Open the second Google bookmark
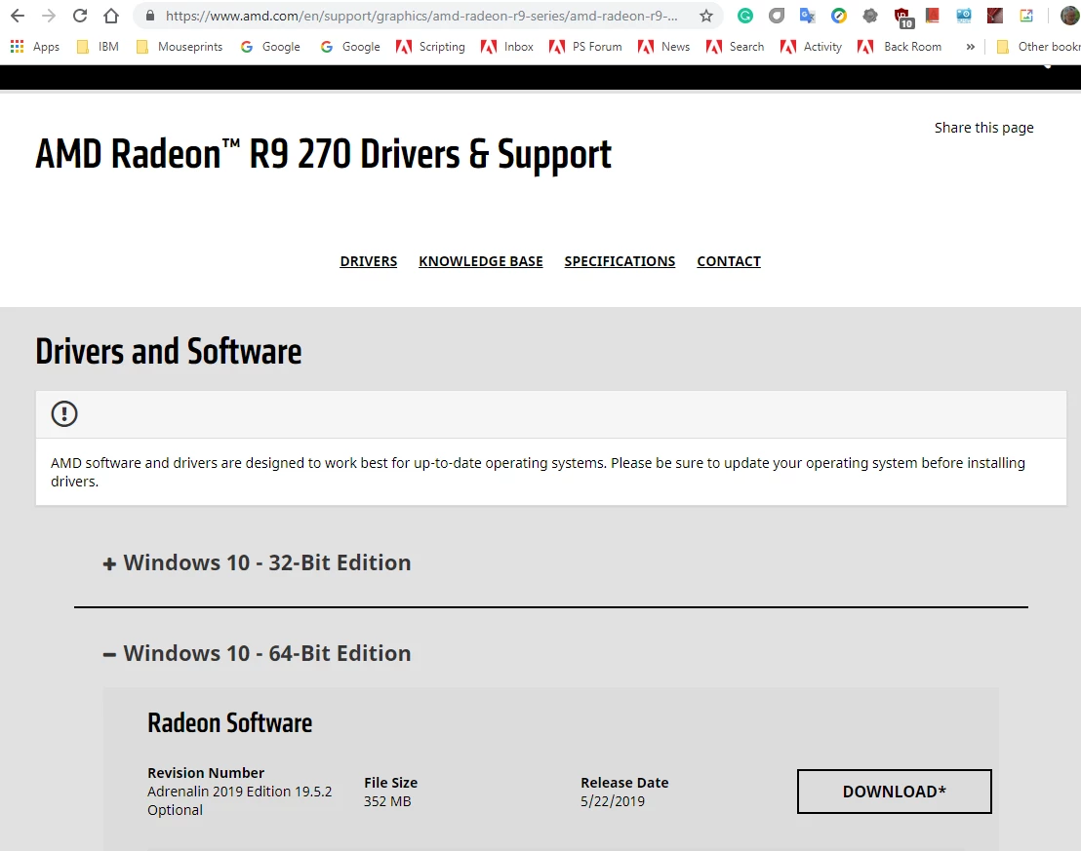The image size is (1081, 851). pos(350,46)
